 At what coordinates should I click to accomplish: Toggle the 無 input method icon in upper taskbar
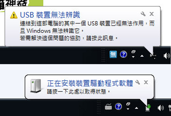pos(113,54)
